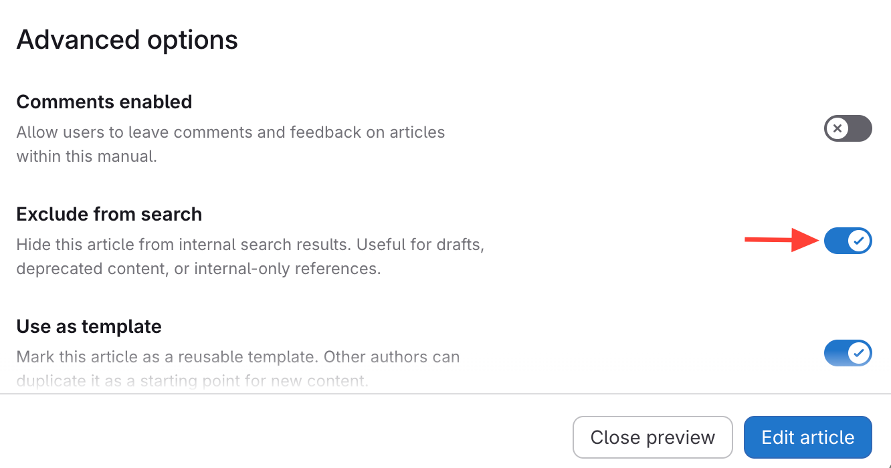The image size is (891, 468).
Task: Click the checkmark knob on Exclude from search
Action: point(860,241)
